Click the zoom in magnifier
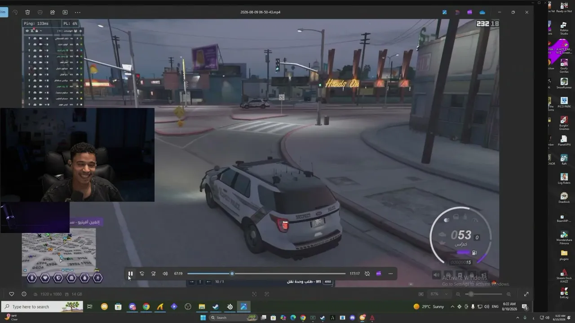 coord(509,294)
